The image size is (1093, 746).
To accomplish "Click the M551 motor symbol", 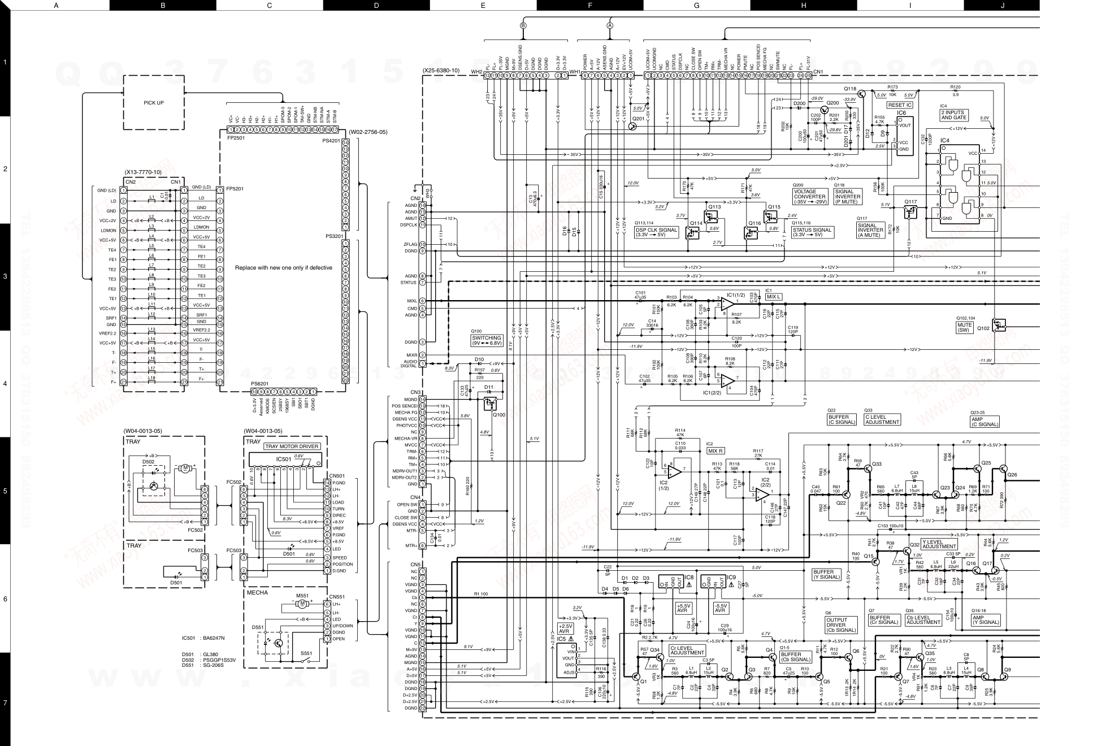I will [302, 604].
